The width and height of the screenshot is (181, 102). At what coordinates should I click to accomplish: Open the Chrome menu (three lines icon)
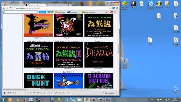pos(117,8)
